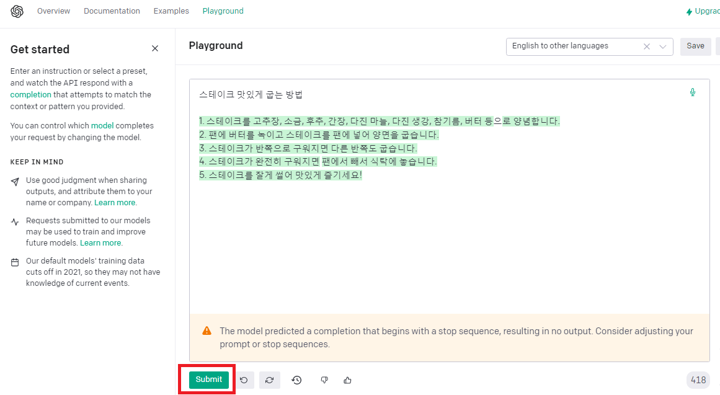This screenshot has height=395, width=720.
Task: Click the OpenAI logo in the header
Action: (x=17, y=11)
